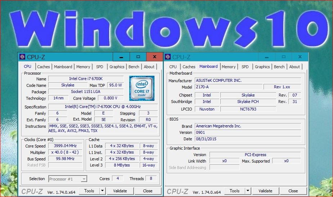Select SPD tab in right CPU-Z window
This screenshot has width=333, height=197.
245,67
